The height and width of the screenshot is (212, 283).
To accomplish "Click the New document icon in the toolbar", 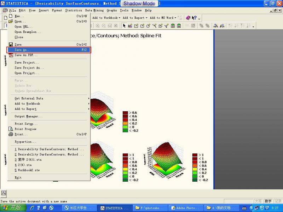I will [x=6, y=18].
